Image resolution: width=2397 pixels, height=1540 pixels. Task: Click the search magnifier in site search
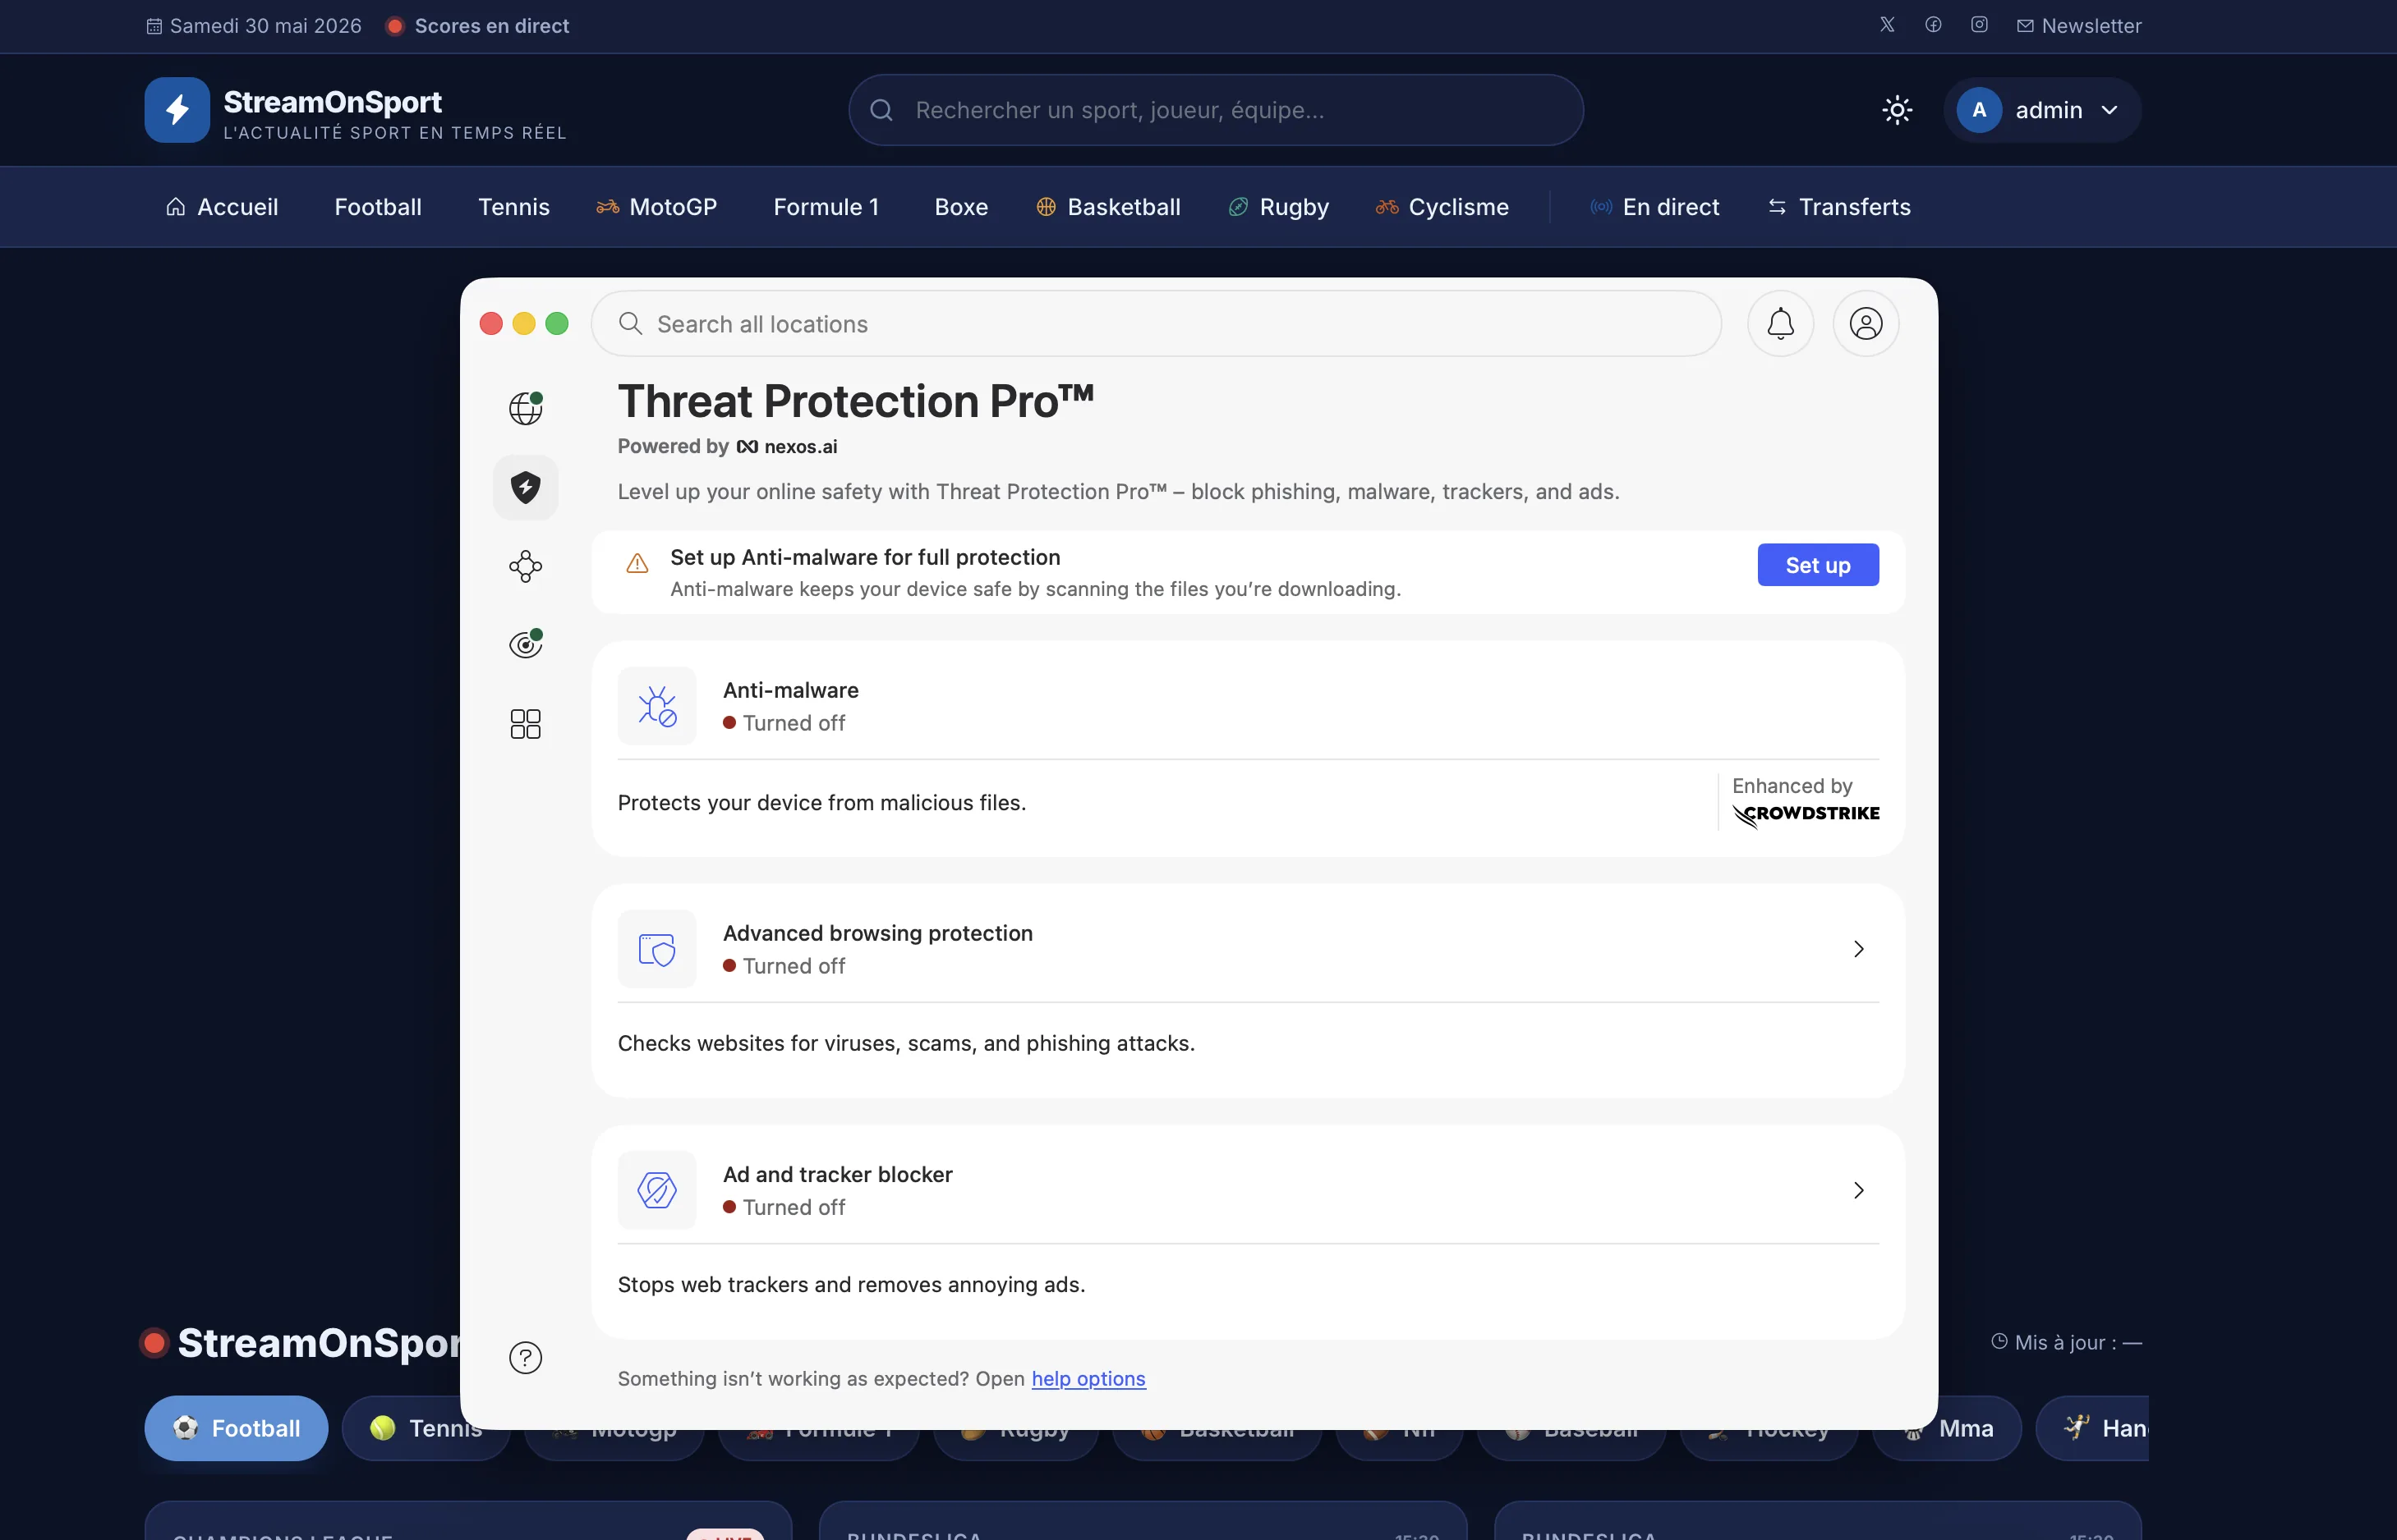(x=881, y=110)
